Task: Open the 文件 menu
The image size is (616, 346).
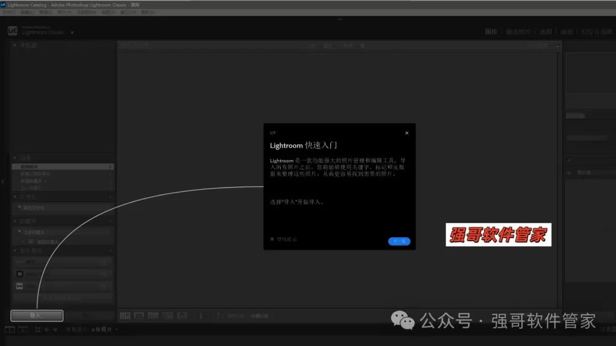Action: 8,12
